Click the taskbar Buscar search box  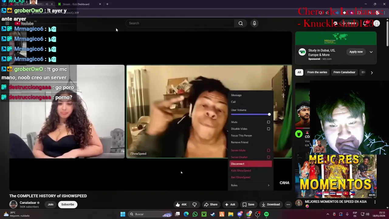pos(150,214)
